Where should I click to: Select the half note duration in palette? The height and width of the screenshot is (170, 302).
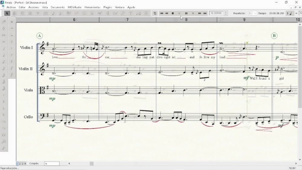coord(4,48)
